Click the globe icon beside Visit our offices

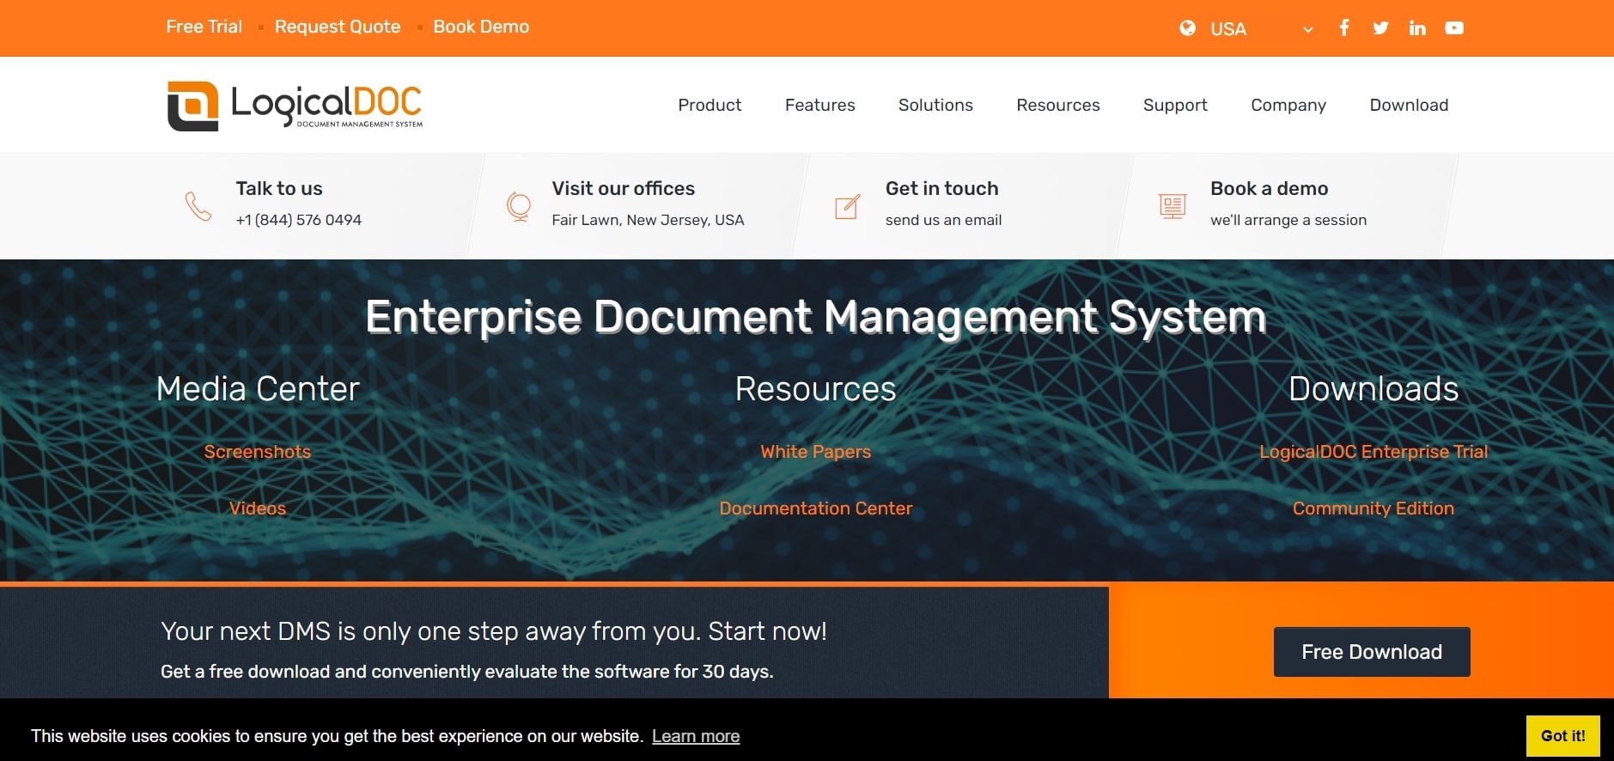coord(519,206)
